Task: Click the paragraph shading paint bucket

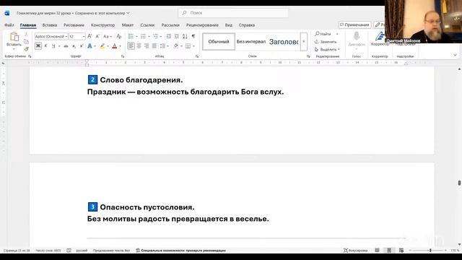Action: point(176,46)
